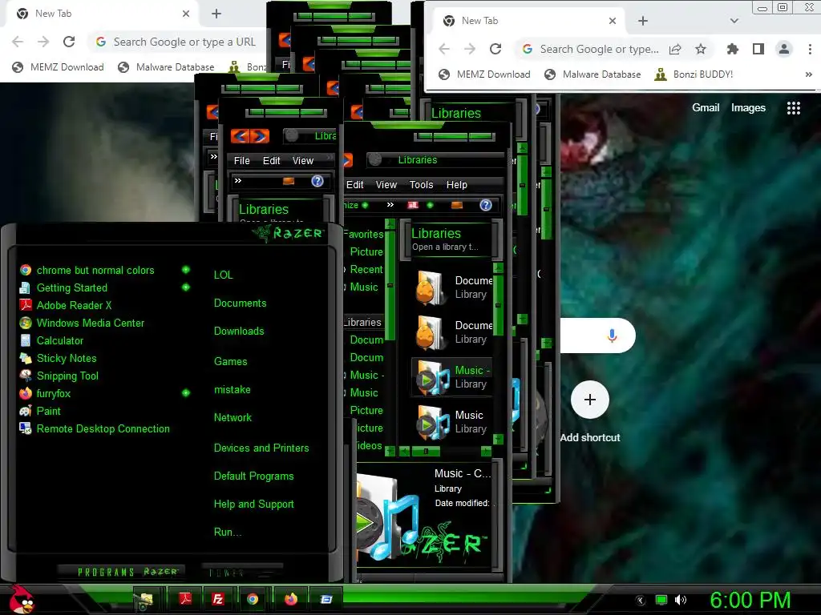Open three-dot Chrome menu in right window
Image resolution: width=821 pixels, height=615 pixels.
click(x=810, y=49)
